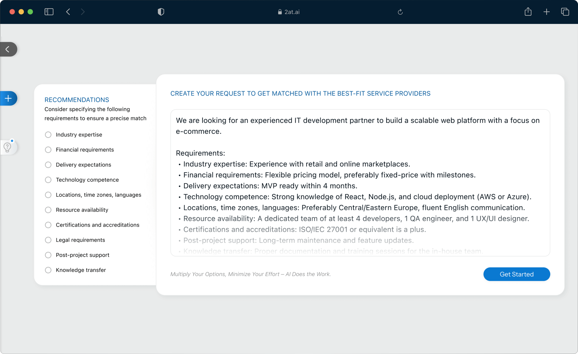
Task: Reload the page with refresh icon
Action: [400, 12]
